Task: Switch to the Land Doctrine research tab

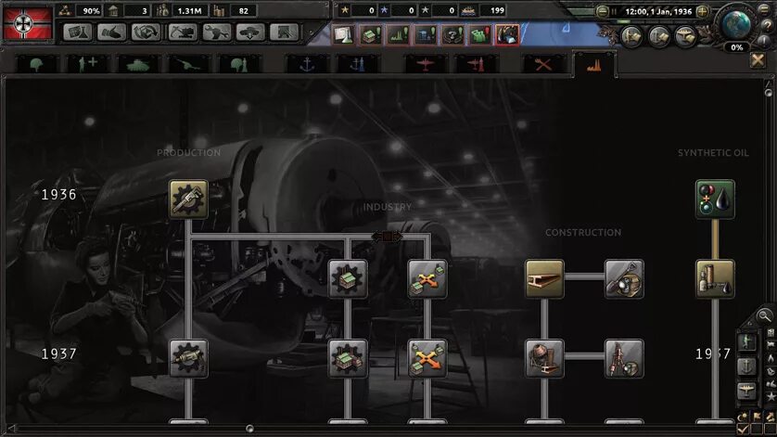Action: [x=239, y=65]
